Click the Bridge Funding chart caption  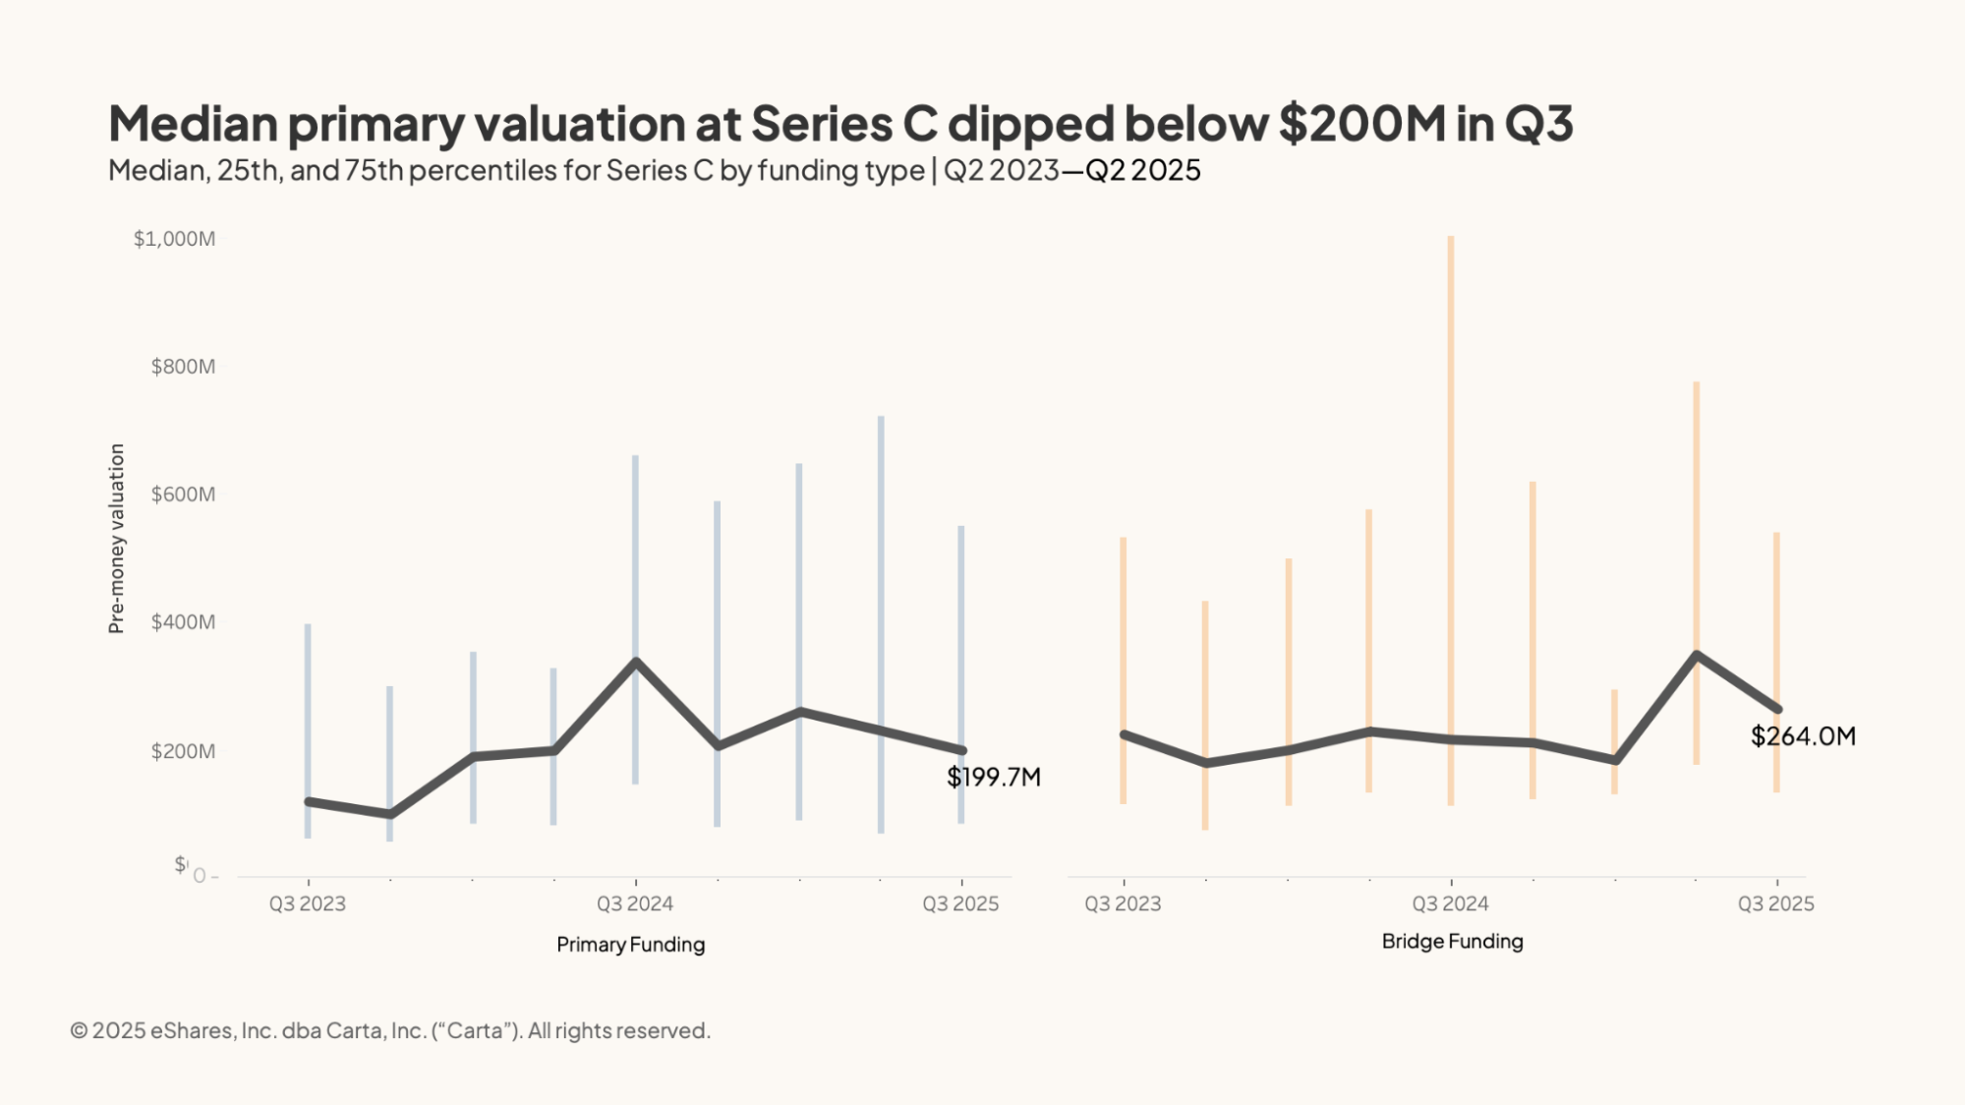click(1452, 942)
